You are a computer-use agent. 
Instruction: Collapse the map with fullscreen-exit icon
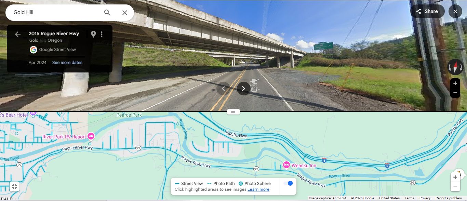(14, 186)
